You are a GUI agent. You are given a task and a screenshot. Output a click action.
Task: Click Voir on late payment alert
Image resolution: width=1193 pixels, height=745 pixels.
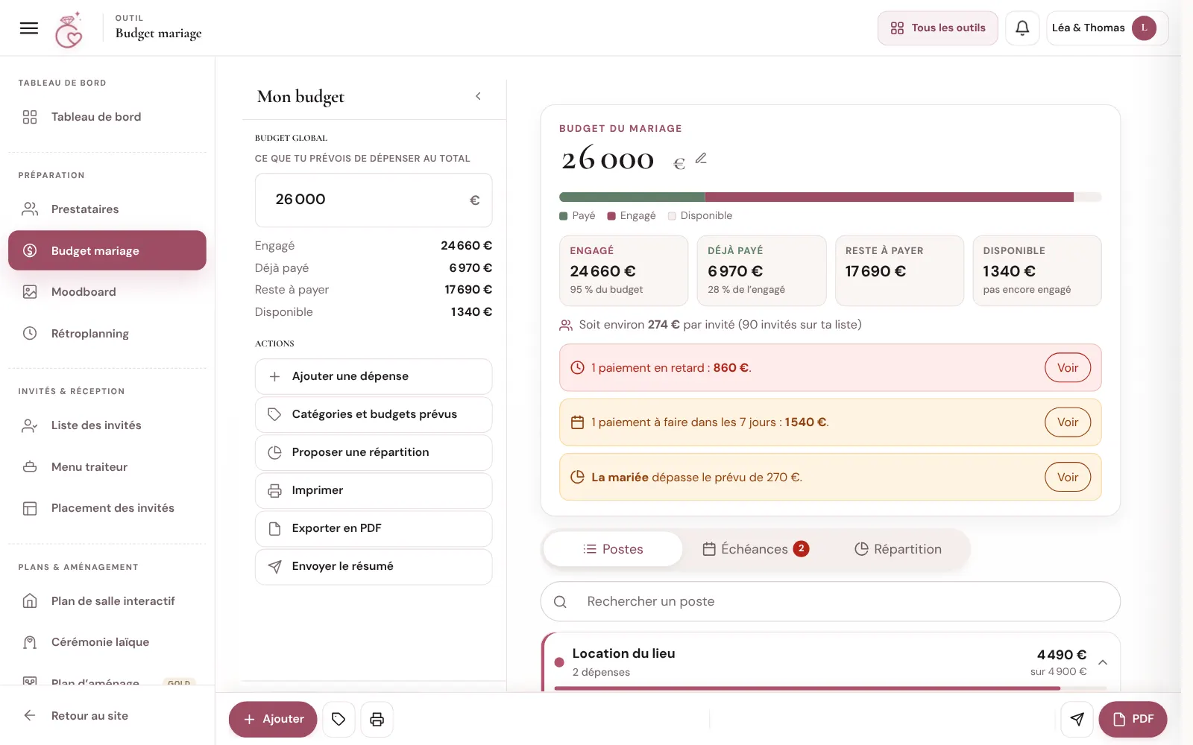[1068, 368]
